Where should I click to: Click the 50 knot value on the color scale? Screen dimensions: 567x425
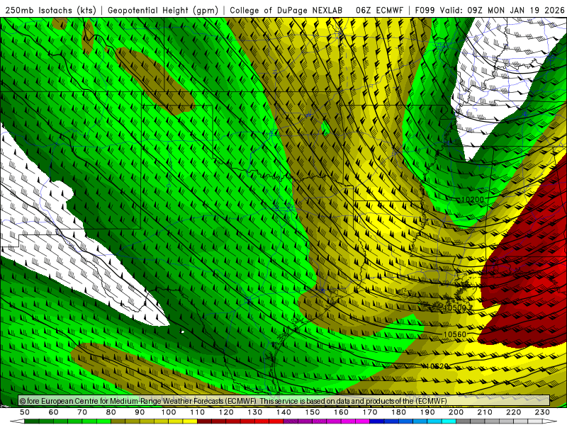pos(25,412)
